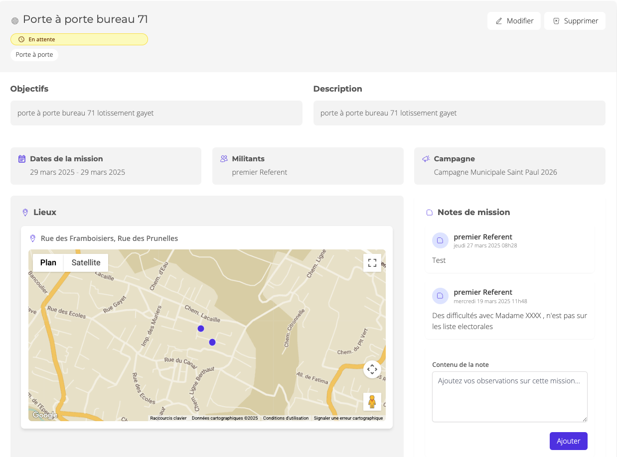Click 'jeudi 27 mars 2025 08h28' timestamp
Screen dimensions: 617x457
[485, 246]
